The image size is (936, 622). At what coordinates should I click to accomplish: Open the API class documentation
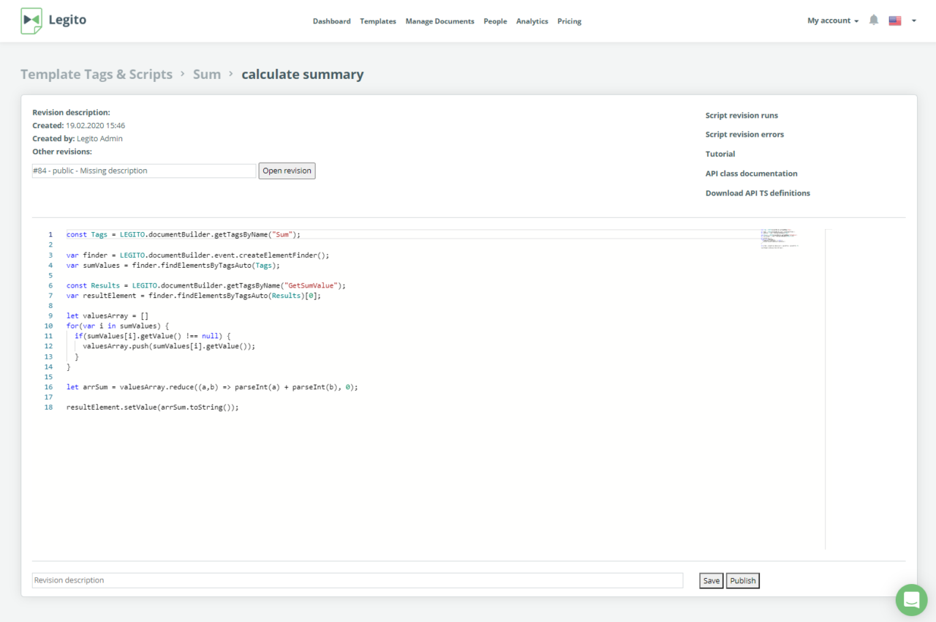751,173
